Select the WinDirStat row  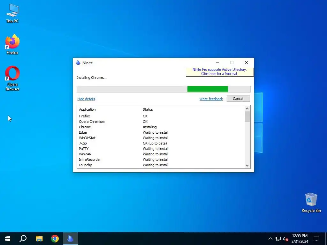click(x=161, y=138)
